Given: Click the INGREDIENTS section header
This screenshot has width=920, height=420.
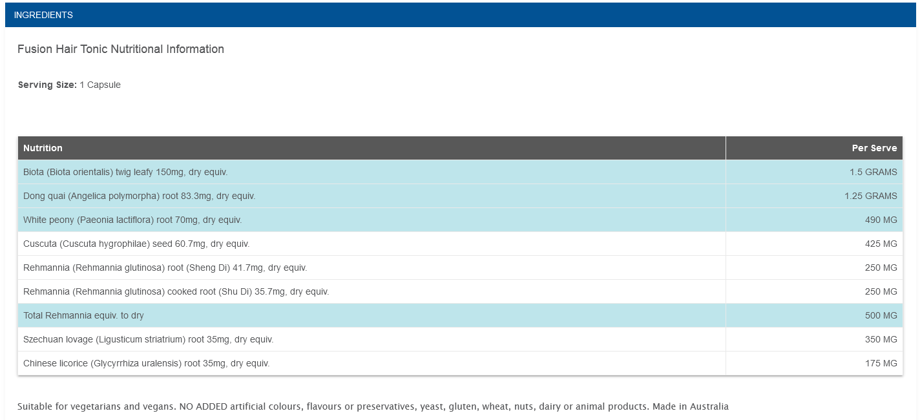Looking at the screenshot, I should 460,15.
